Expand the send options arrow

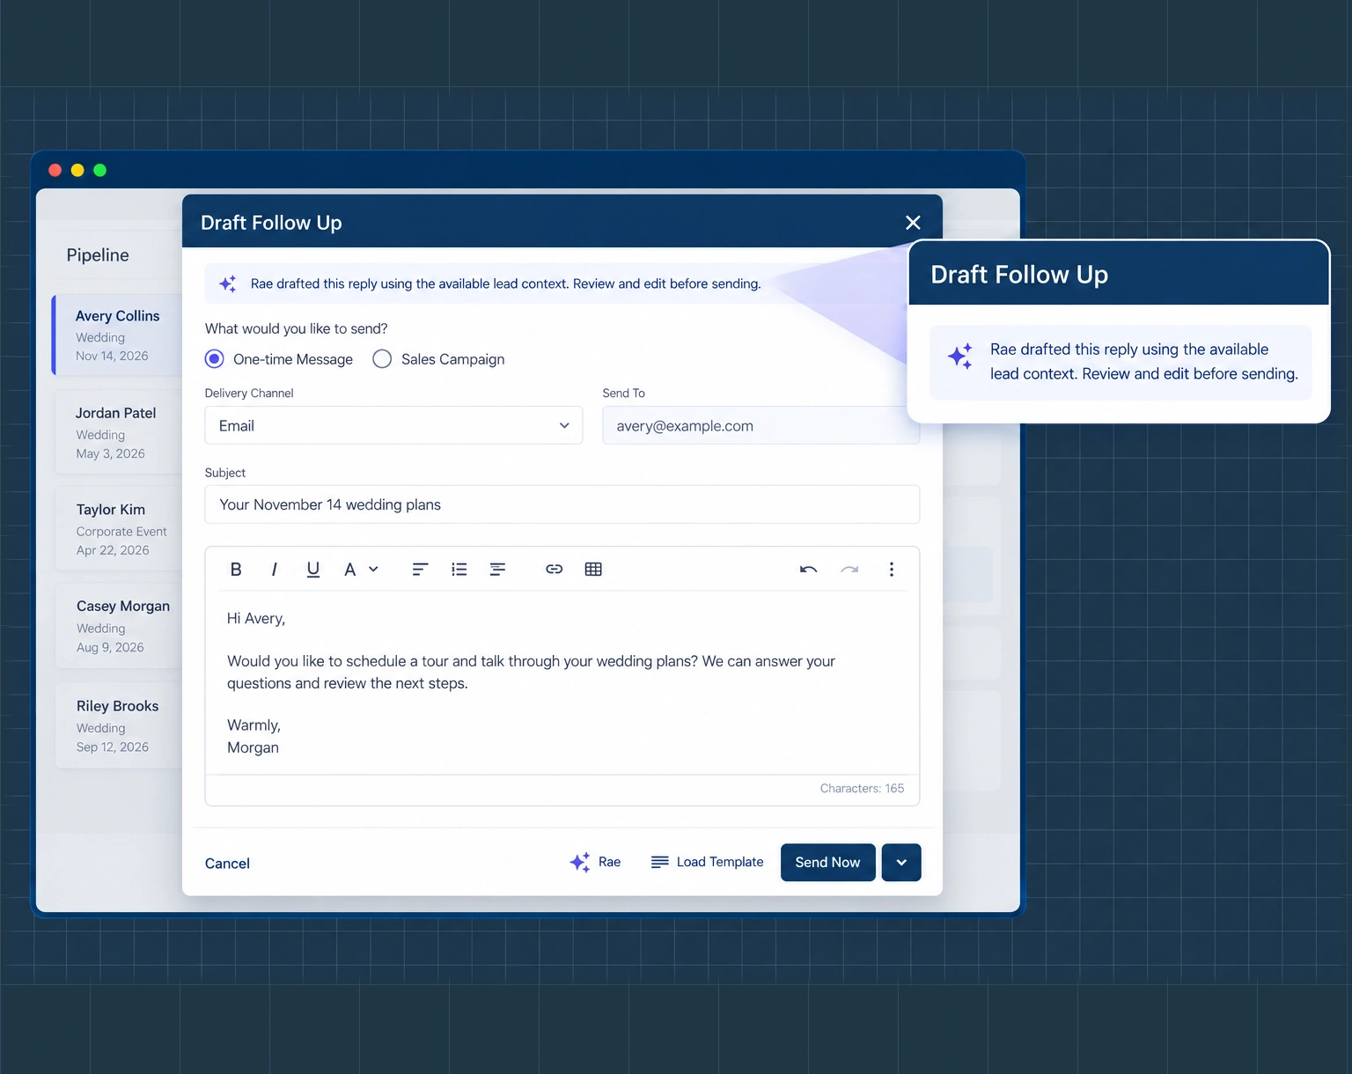[901, 862]
